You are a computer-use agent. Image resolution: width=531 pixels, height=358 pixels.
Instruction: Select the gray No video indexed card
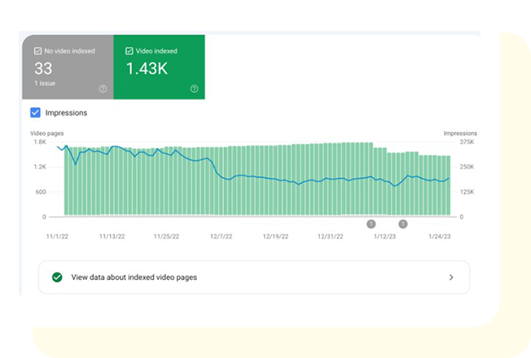click(67, 68)
